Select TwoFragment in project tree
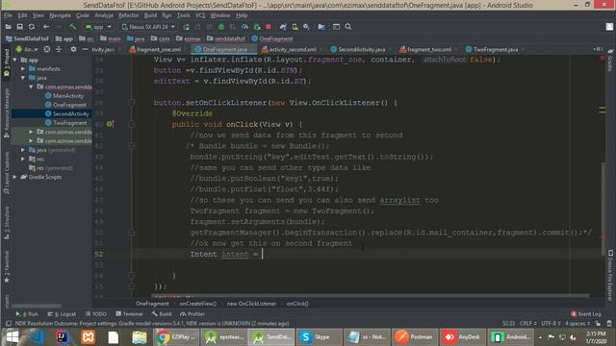Image resolution: width=616 pixels, height=346 pixels. pyautogui.click(x=65, y=123)
